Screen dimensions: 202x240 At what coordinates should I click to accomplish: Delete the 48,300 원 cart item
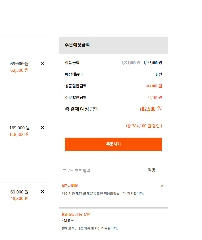[x=42, y=191]
